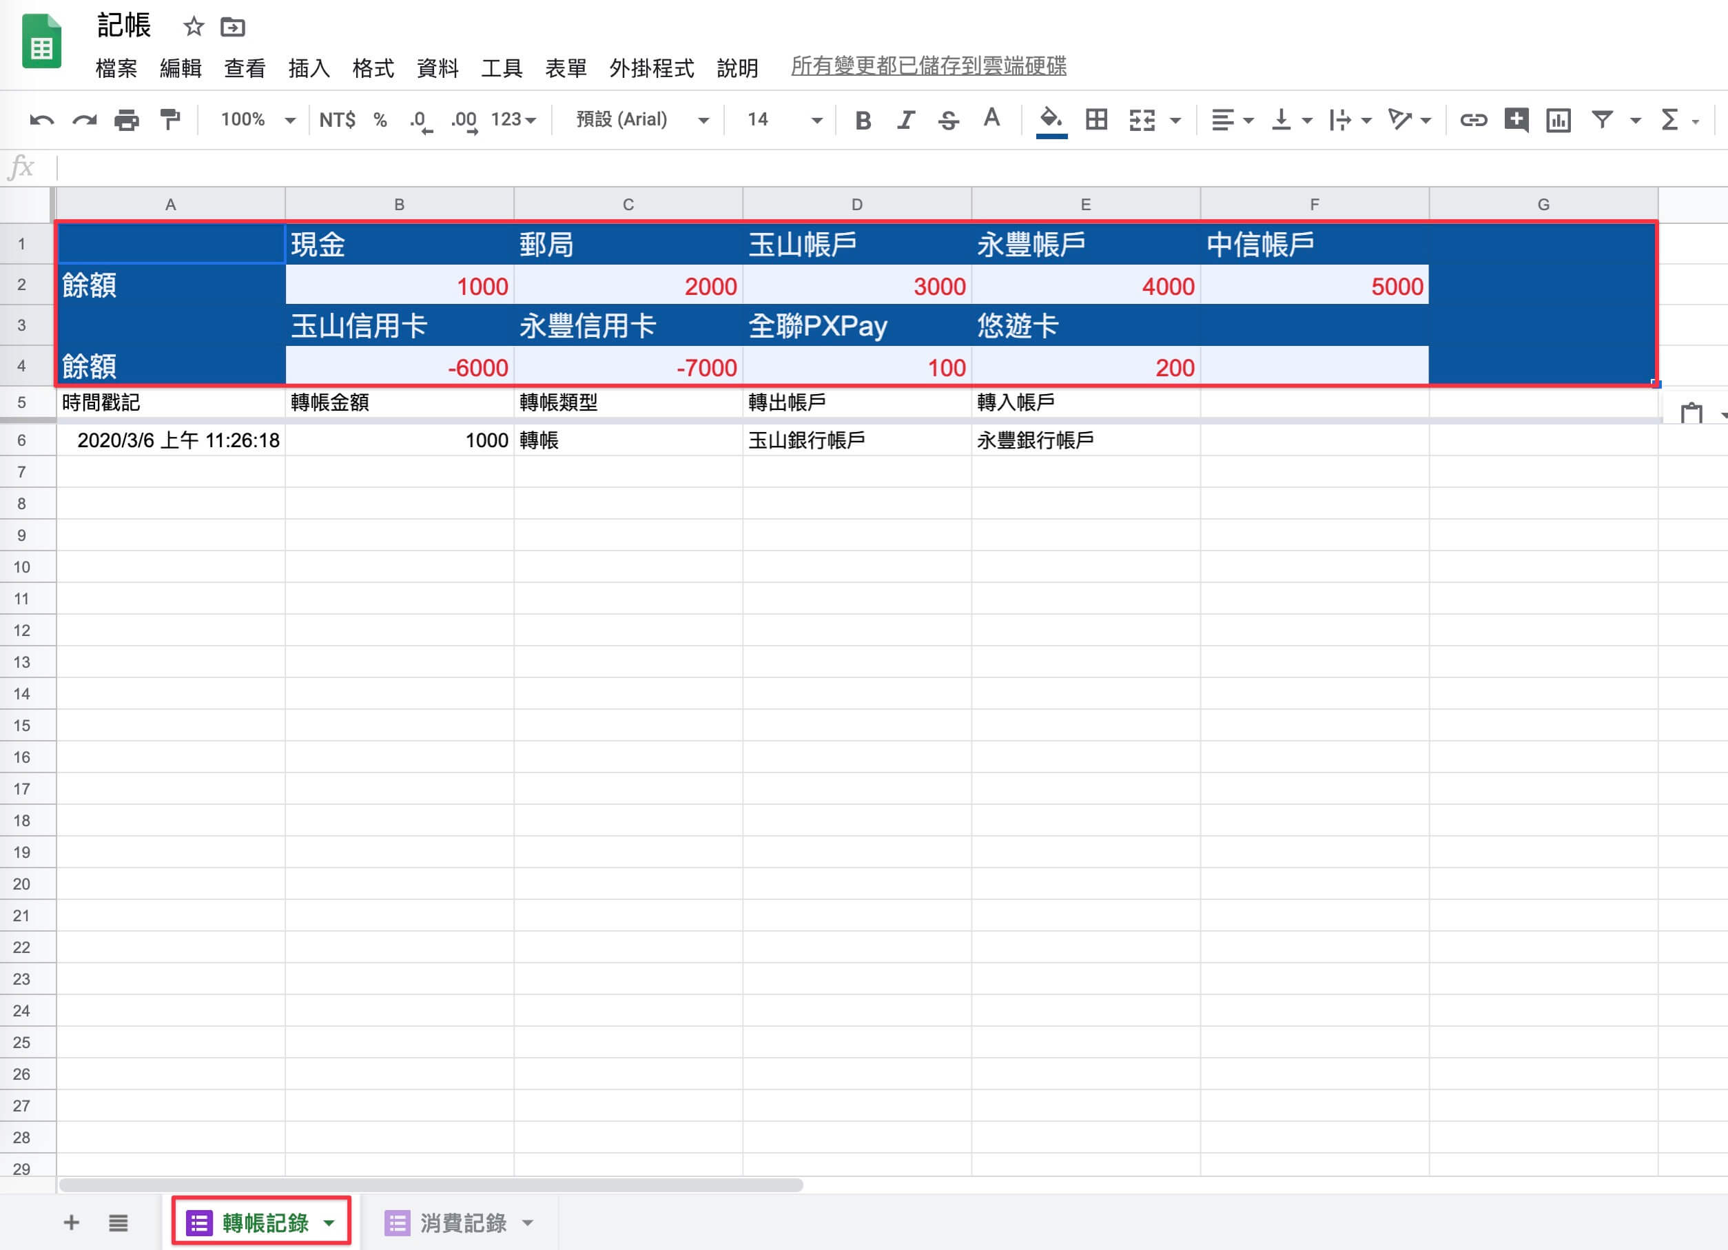This screenshot has width=1728, height=1250.
Task: Click the insert comment icon
Action: (1516, 120)
